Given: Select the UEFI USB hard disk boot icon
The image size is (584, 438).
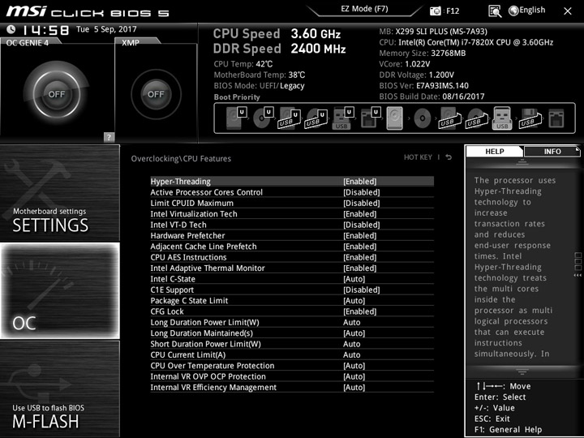Looking at the screenshot, I should 290,118.
